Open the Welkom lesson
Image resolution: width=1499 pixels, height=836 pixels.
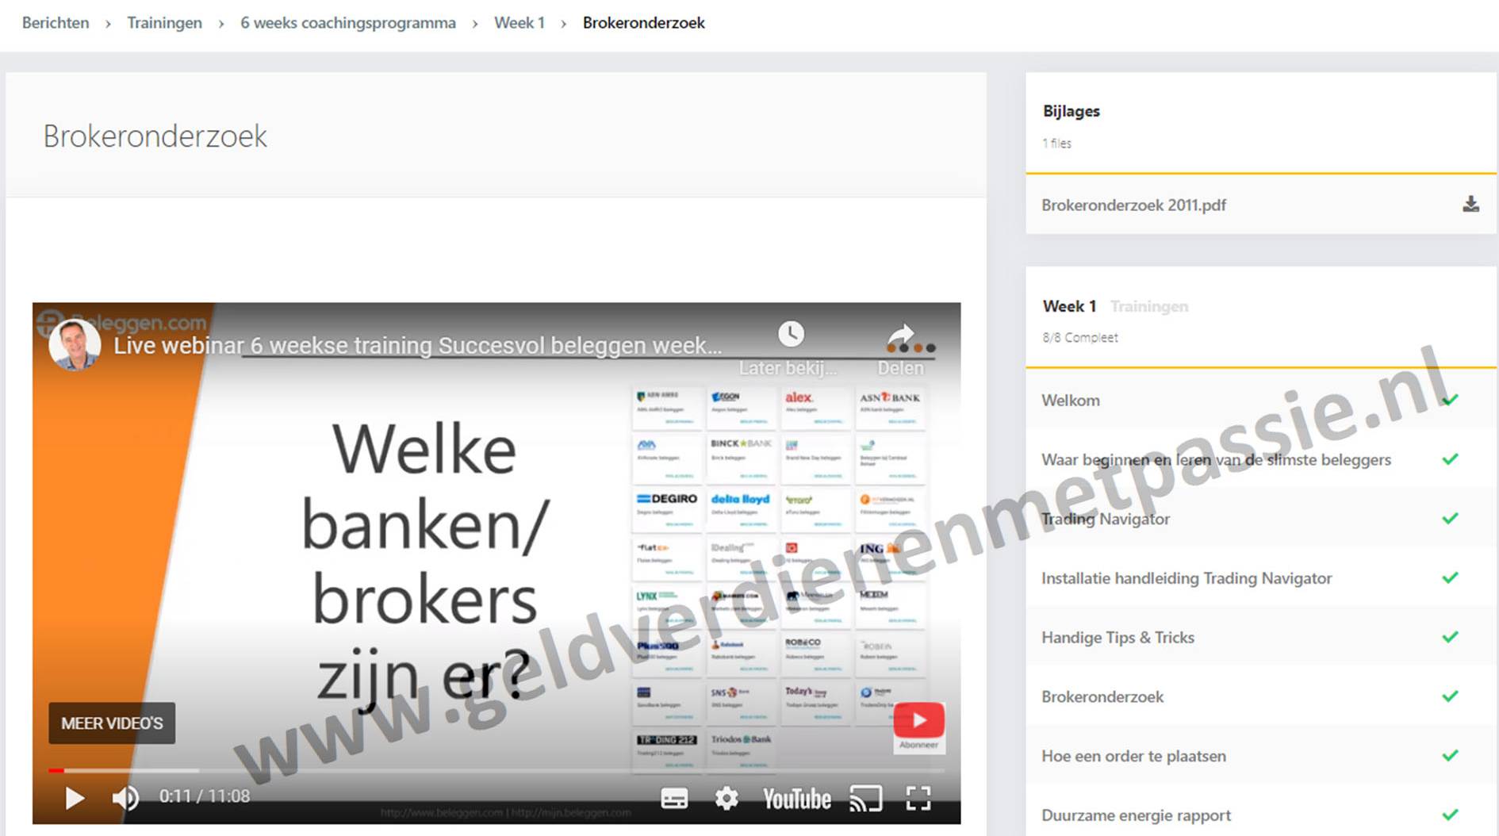[1071, 401]
